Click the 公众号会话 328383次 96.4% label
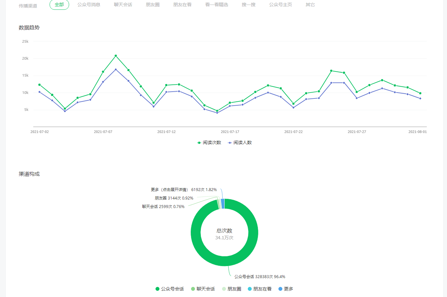Screen dimensions: 447x297 (260, 277)
